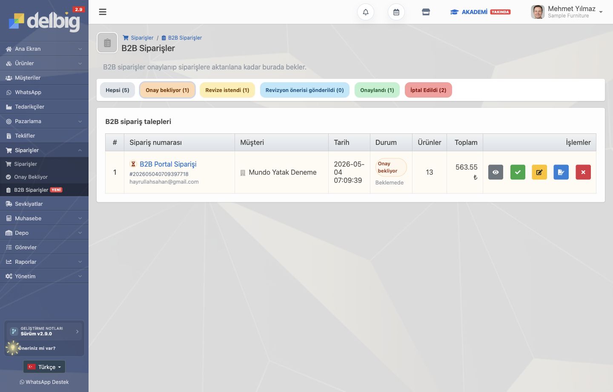Screen dimensions: 613x392
Task: Click the Yönetim gears icon
Action: click(x=9, y=277)
